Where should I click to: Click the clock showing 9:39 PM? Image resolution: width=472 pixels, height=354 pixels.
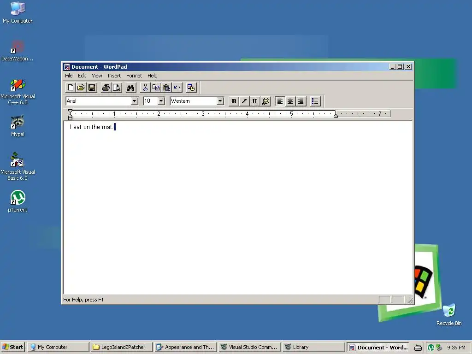click(456, 348)
